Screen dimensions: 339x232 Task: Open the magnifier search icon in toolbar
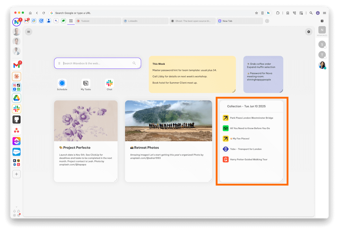click(x=311, y=13)
